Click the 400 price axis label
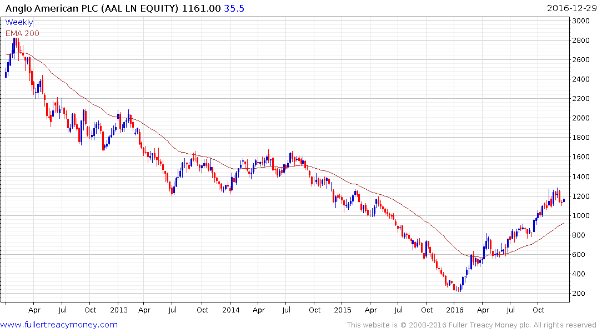 (579, 274)
